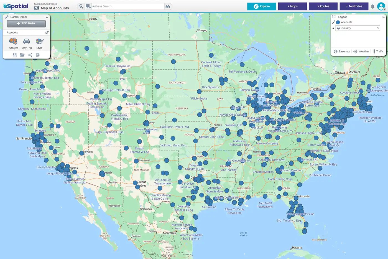This screenshot has width=388, height=259.
Task: Open the Country boundary dropdown
Action: pos(358,28)
